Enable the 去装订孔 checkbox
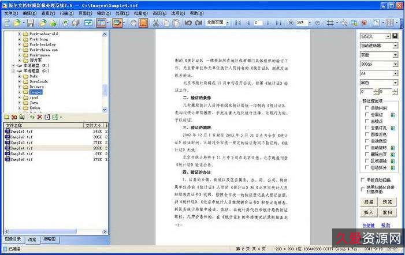Viewport: 405px width, 255px height. point(367,127)
